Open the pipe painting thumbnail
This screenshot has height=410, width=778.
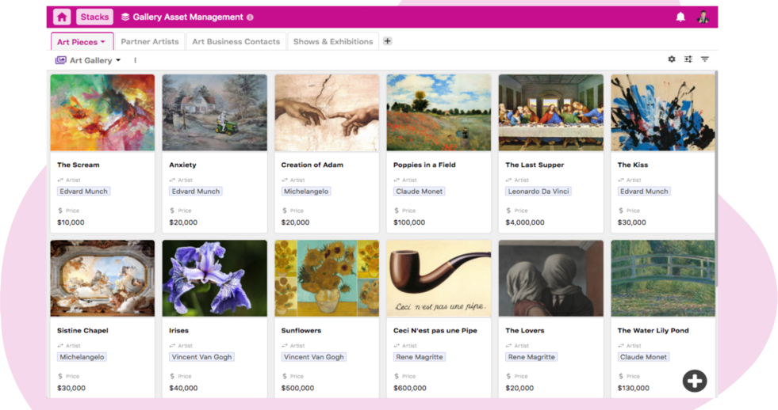439,279
